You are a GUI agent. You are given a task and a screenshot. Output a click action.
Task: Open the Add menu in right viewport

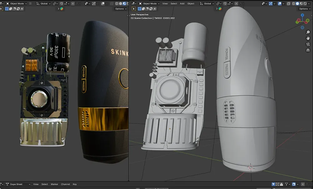(182, 3)
